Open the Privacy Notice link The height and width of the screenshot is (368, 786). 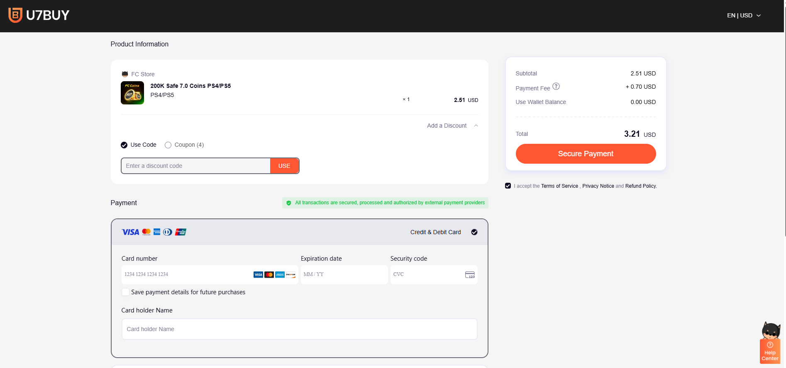[598, 186]
